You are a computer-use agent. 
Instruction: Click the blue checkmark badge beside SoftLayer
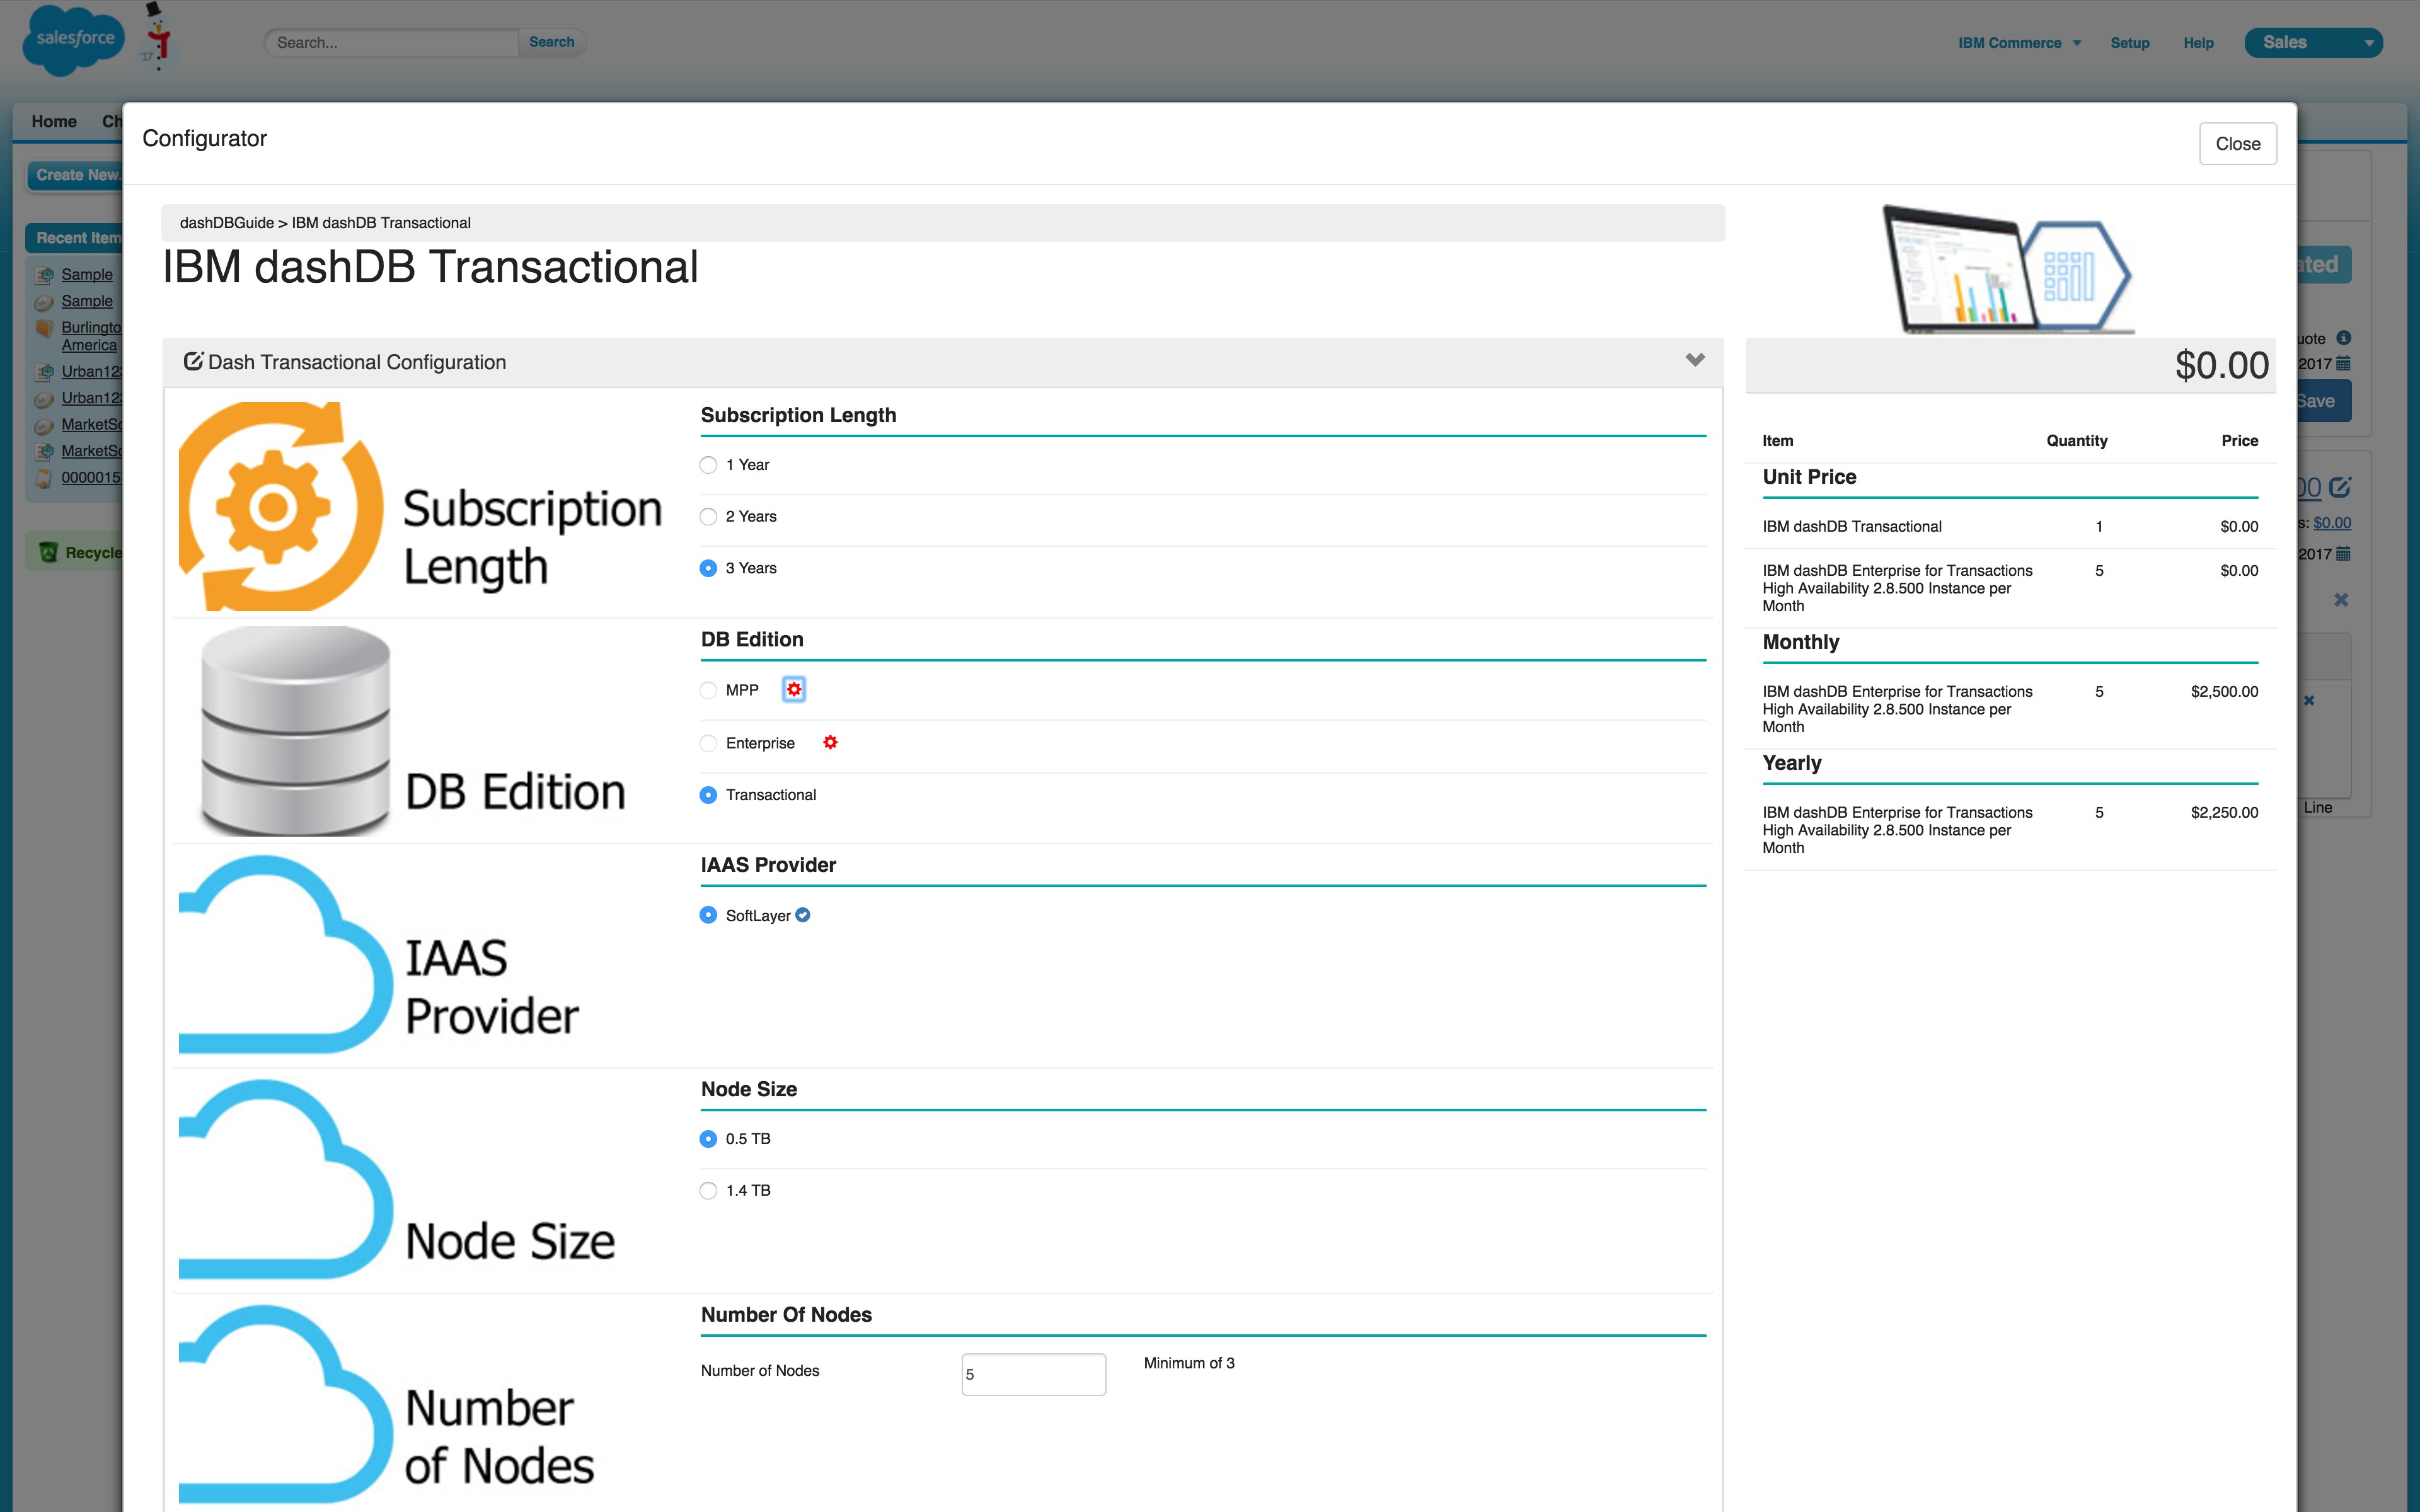tap(803, 915)
